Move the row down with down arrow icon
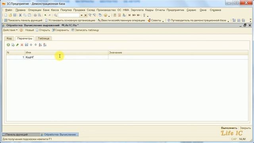This screenshot has height=143, width=254. [36, 45]
